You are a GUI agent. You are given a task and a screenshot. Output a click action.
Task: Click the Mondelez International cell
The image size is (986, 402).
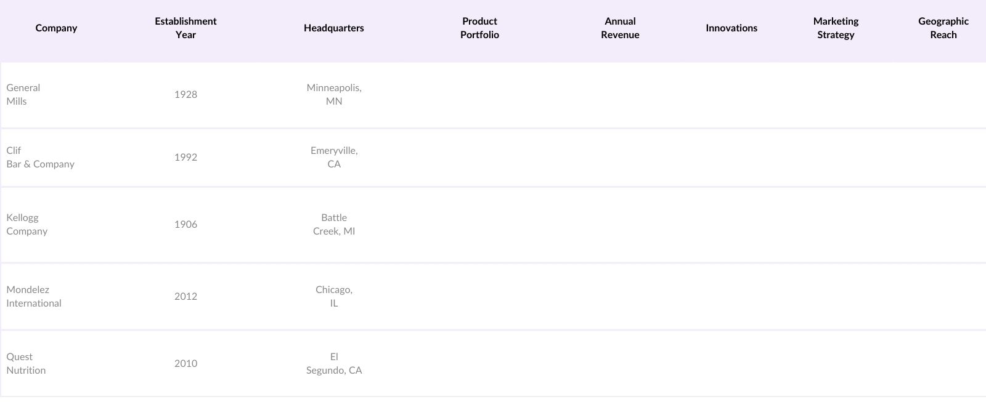(34, 297)
